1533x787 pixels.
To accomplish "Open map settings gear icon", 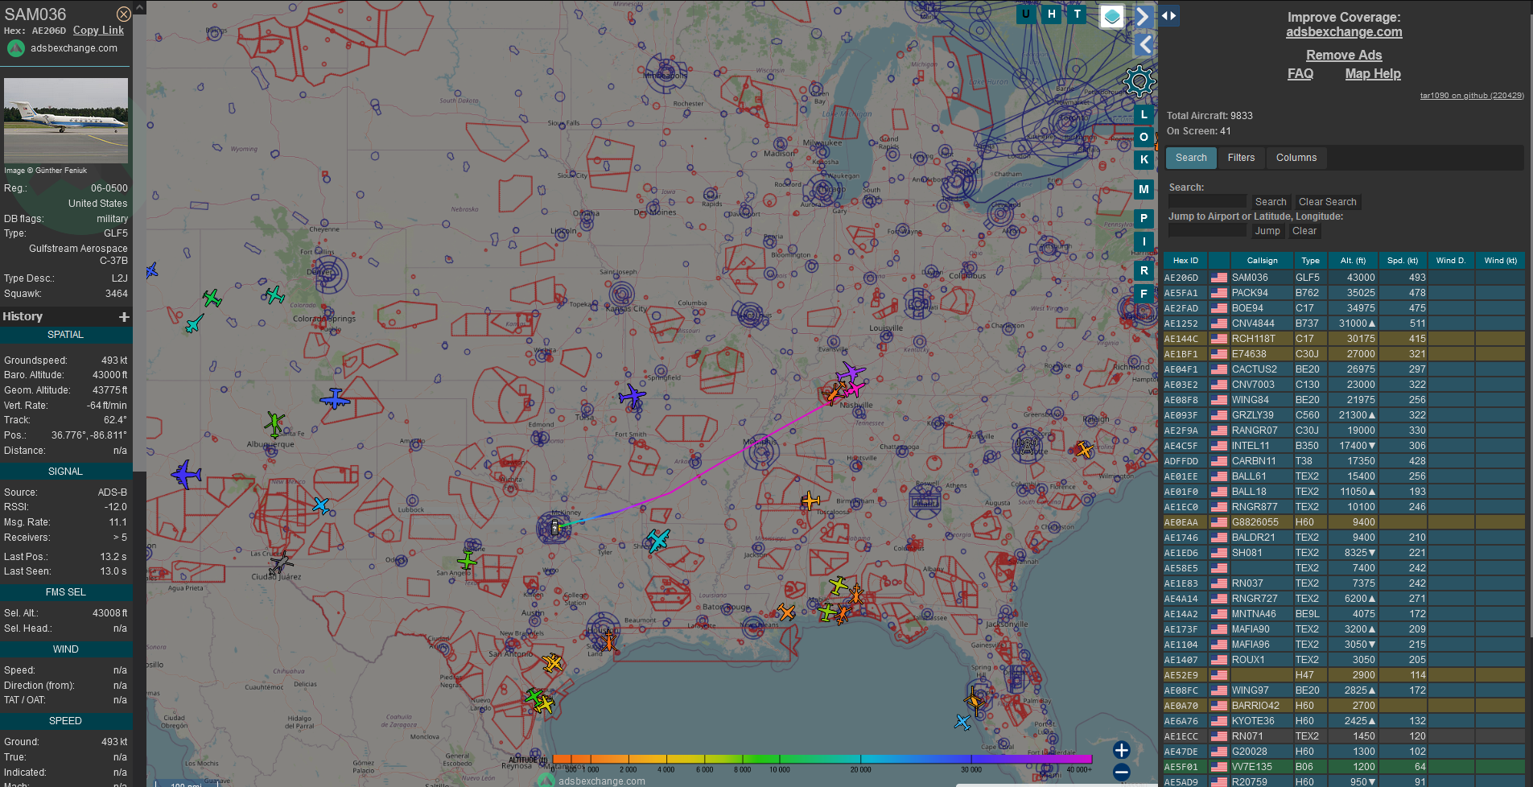I will tap(1139, 80).
